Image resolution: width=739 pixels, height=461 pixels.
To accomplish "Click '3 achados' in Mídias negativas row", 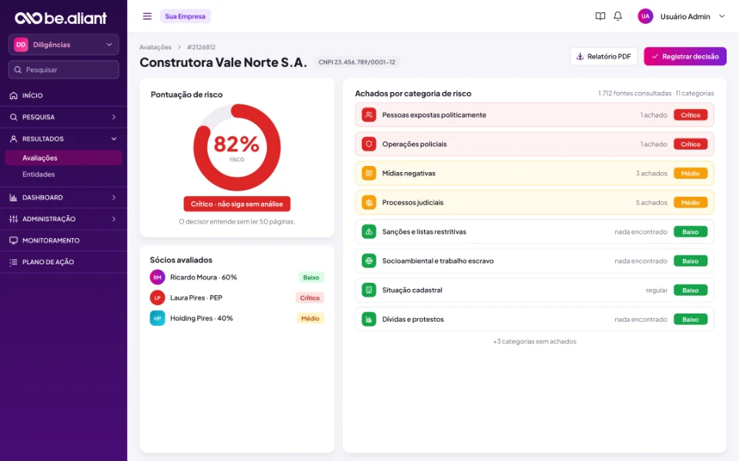I will click(x=651, y=174).
